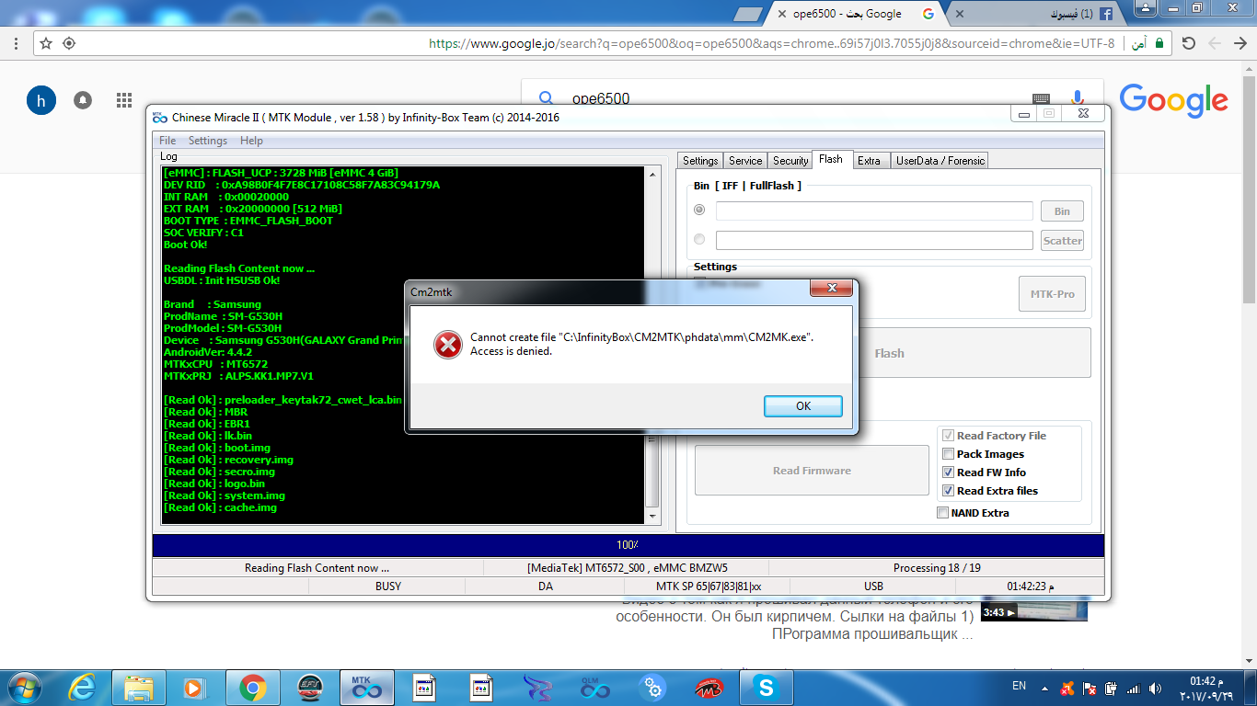Screen dimensions: 1257x706
Task: Switch to the Security tab
Action: point(790,160)
